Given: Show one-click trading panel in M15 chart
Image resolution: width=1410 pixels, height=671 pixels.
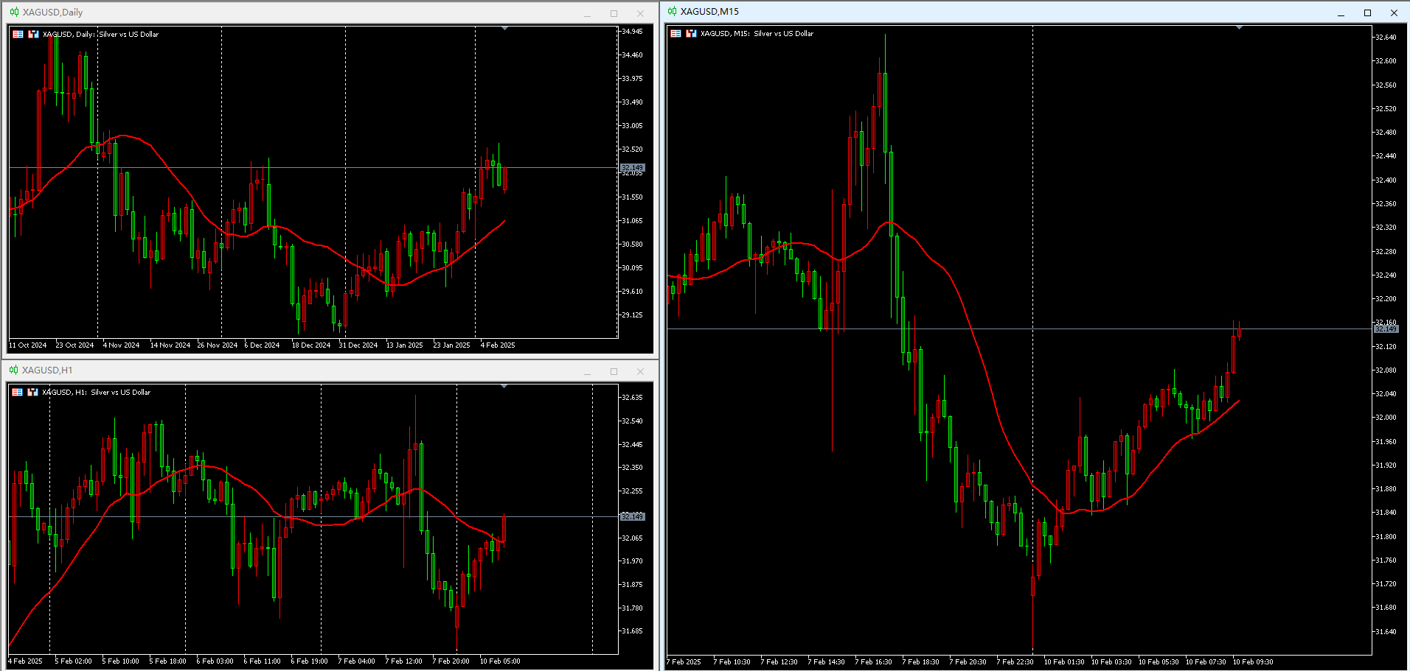Looking at the screenshot, I should (x=691, y=33).
